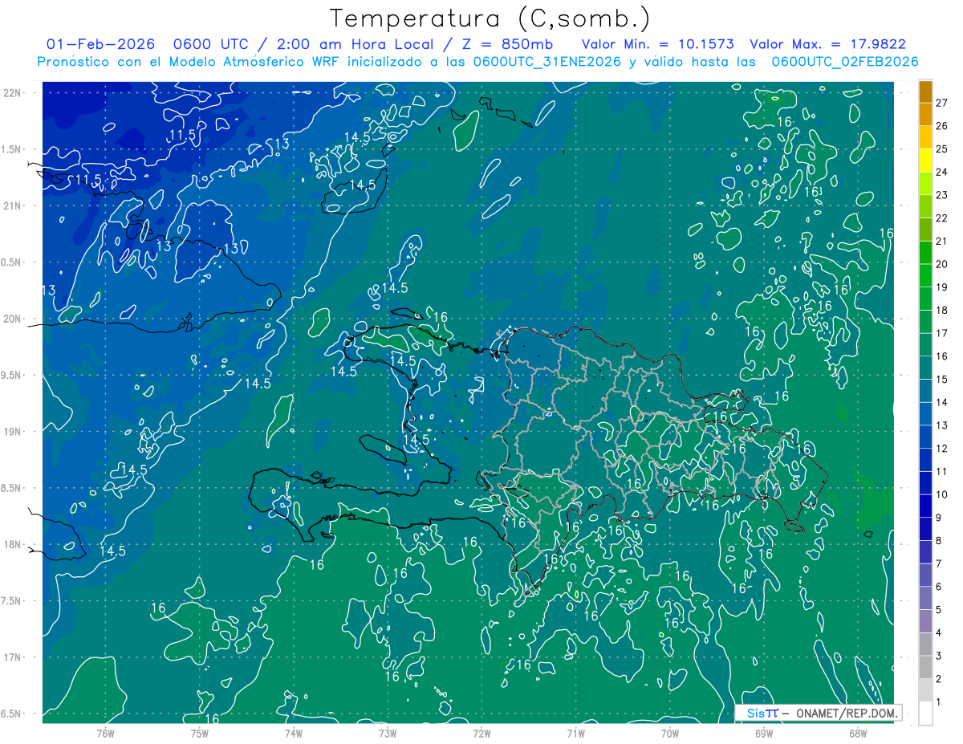
Task: Click the color scale label '27'
Action: 942,103
